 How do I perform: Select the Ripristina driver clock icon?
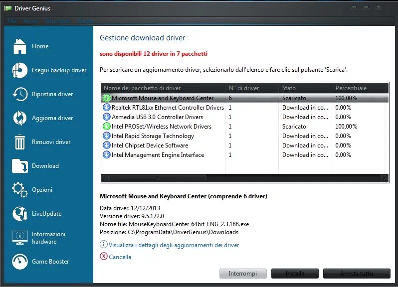point(20,94)
